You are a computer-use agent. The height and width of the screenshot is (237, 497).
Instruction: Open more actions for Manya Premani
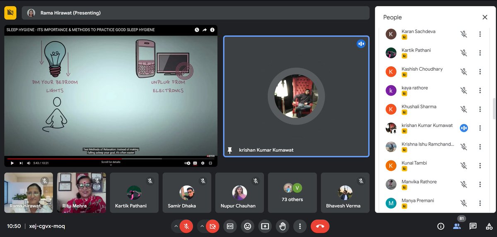pos(480,203)
